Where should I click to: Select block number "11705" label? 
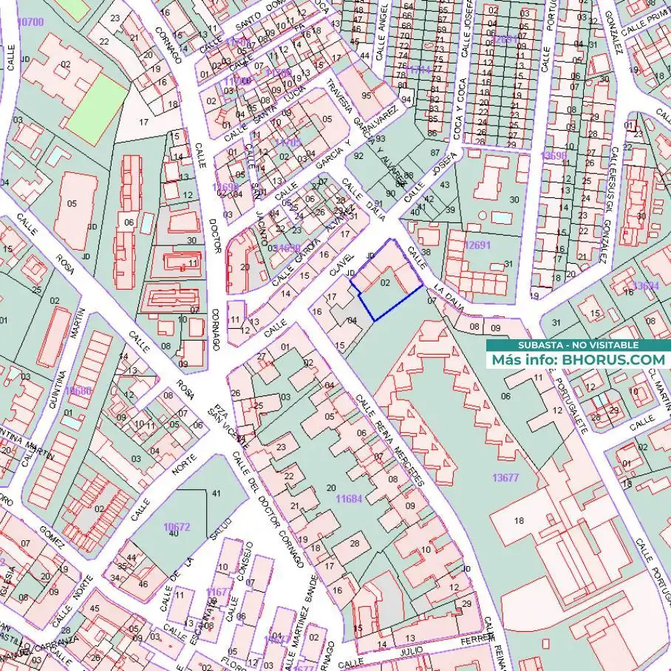tap(287, 143)
